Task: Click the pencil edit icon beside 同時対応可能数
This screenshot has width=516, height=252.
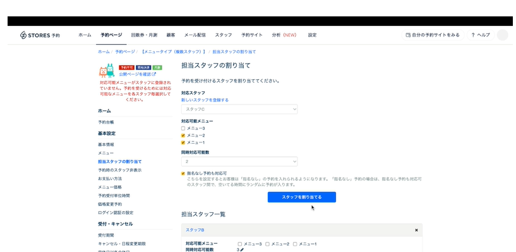Action: point(242,250)
